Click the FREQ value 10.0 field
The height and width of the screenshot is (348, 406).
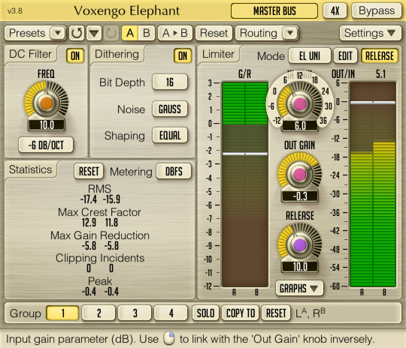pyautogui.click(x=47, y=125)
